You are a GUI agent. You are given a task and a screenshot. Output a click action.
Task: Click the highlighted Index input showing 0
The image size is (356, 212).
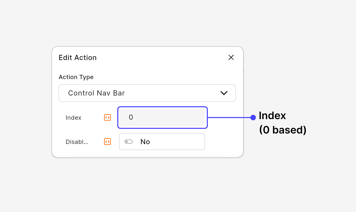click(x=162, y=118)
